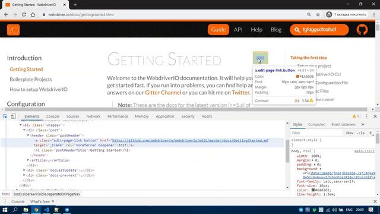Close the What's New drawer tab
Viewport: 380px width, 214px height.
pos(53,202)
